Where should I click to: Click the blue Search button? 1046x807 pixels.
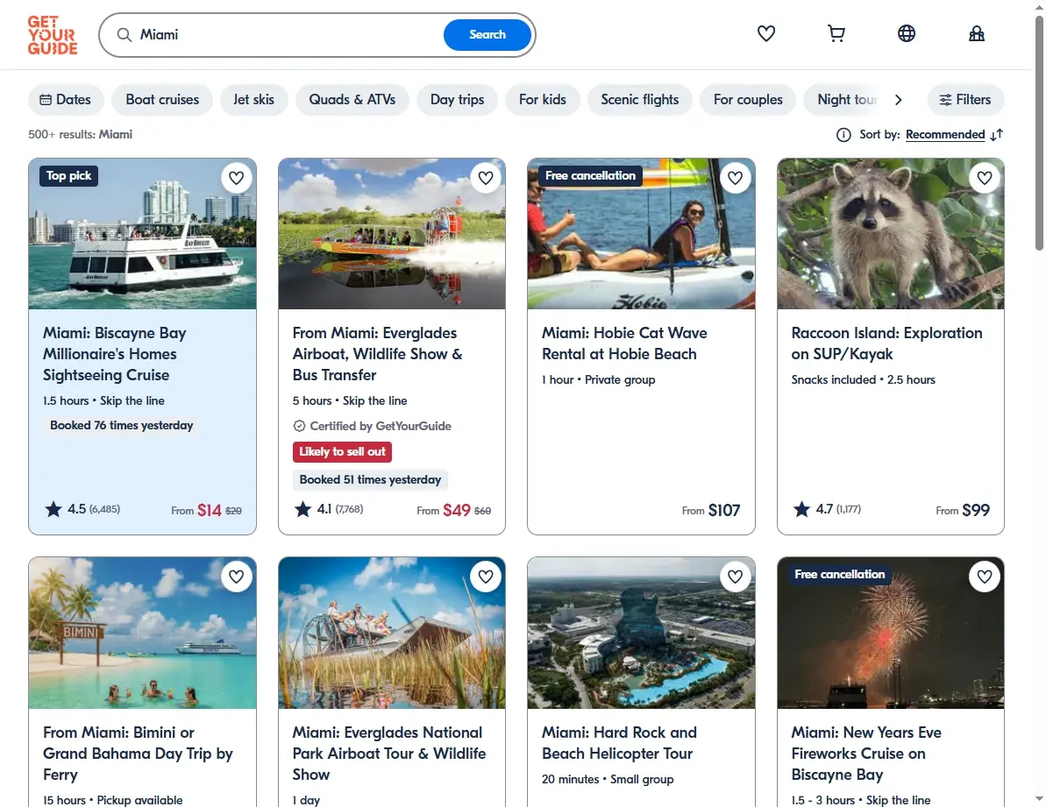pyautogui.click(x=487, y=35)
